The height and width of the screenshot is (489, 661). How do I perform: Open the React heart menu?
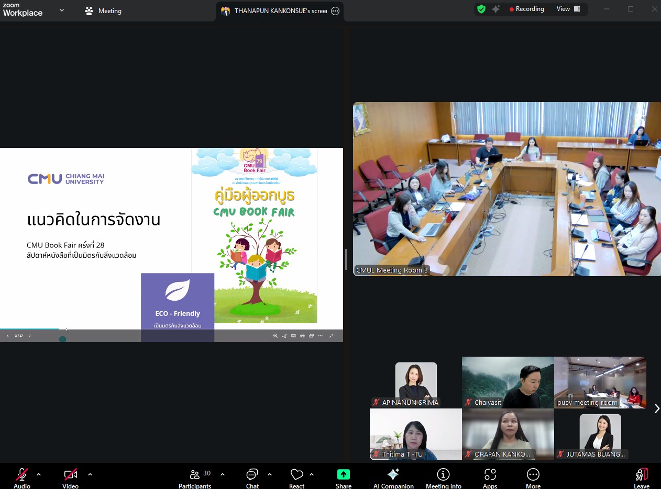[x=297, y=478]
